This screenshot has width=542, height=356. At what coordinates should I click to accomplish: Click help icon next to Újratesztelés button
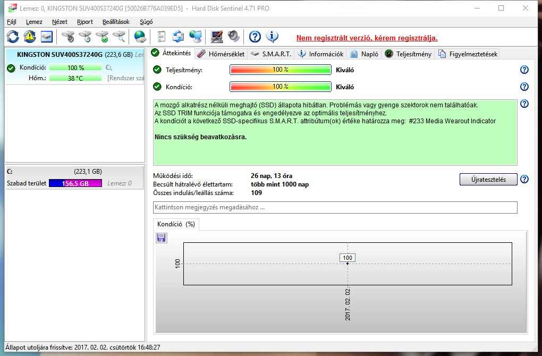coord(524,179)
